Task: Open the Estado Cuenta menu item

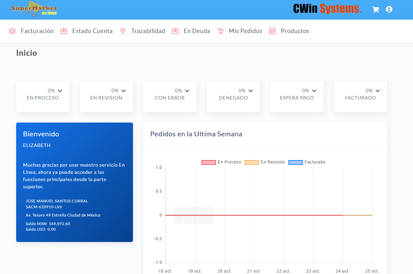Action: 92,31
